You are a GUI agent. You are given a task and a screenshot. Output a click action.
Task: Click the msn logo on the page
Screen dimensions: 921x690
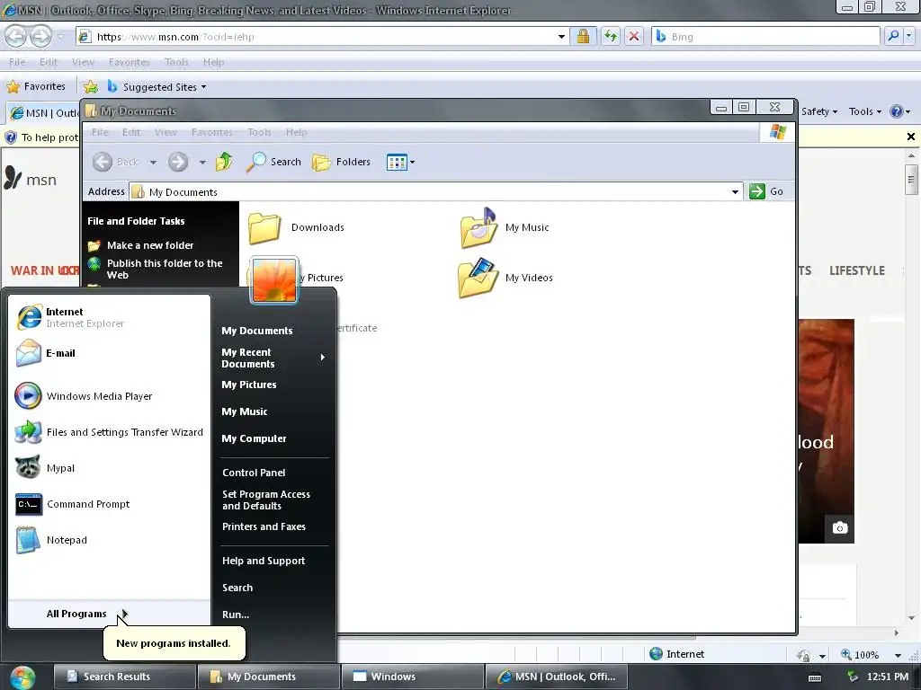click(x=30, y=179)
